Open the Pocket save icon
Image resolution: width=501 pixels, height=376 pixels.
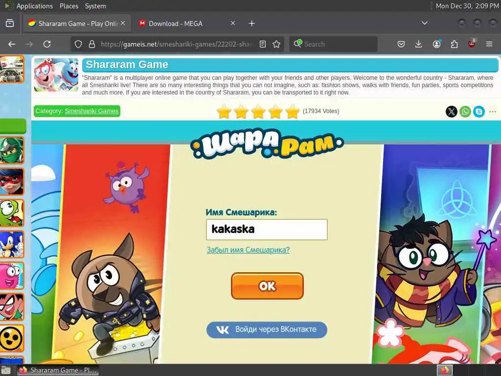[401, 44]
